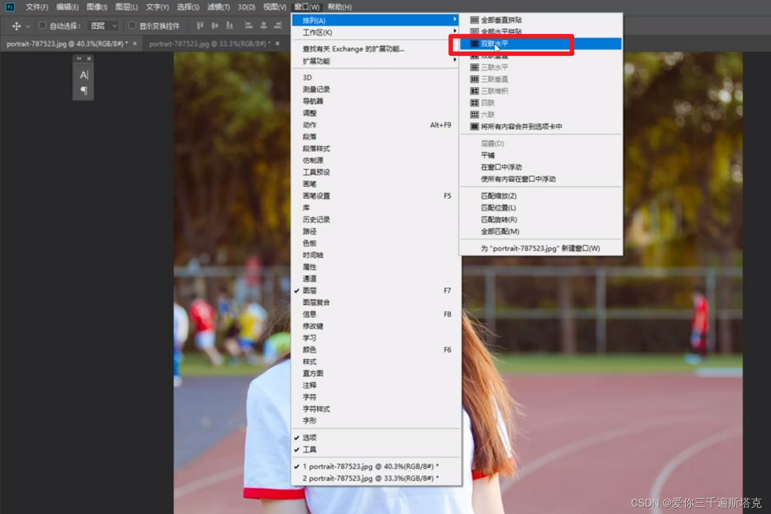Close the collapsed character panel dock
Viewport: 771px width, 514px height.
(89, 59)
